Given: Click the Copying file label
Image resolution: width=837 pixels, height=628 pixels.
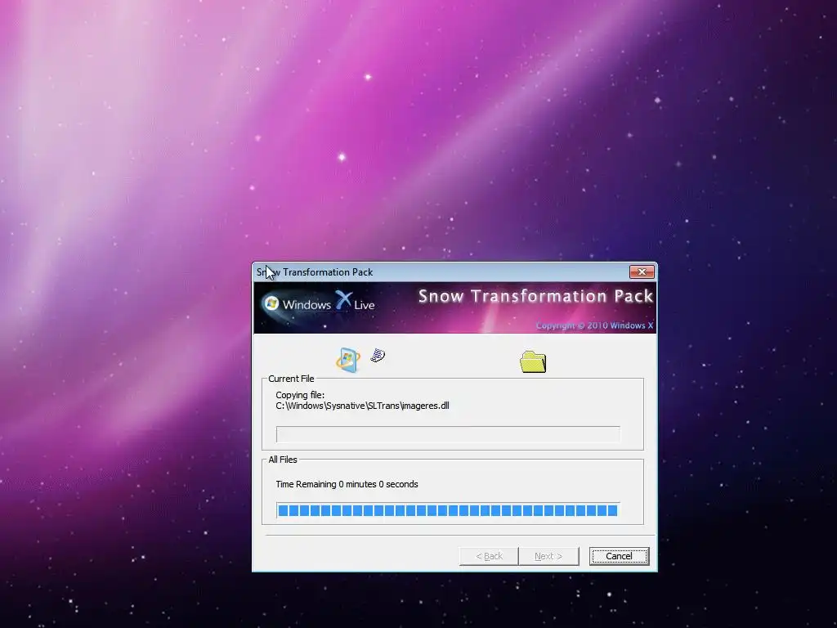Looking at the screenshot, I should (300, 395).
